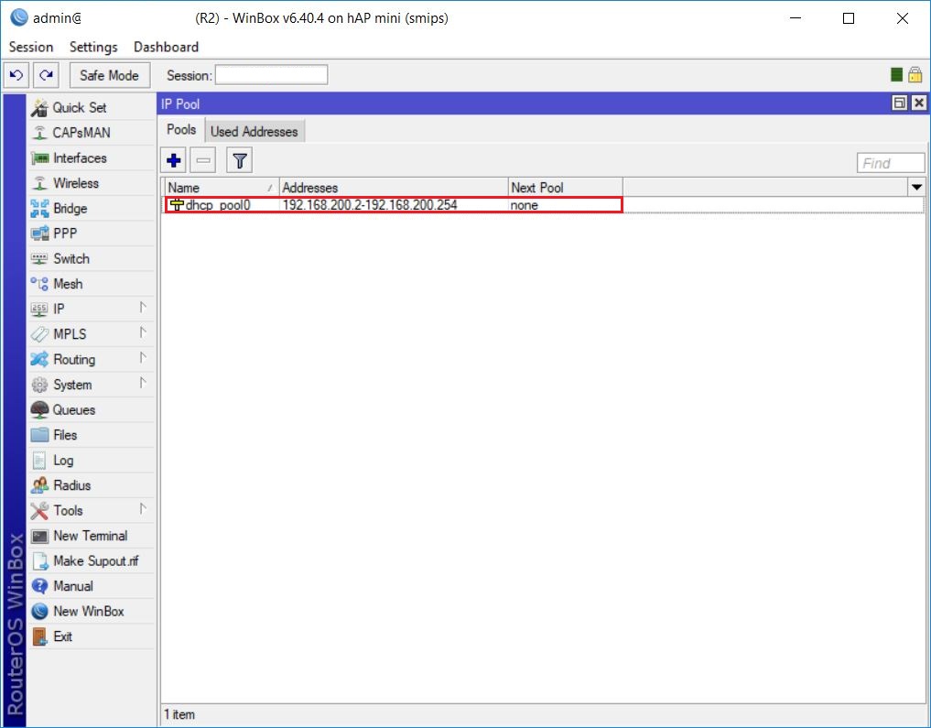Add a new IP pool with plus icon
The width and height of the screenshot is (931, 728).
[174, 160]
